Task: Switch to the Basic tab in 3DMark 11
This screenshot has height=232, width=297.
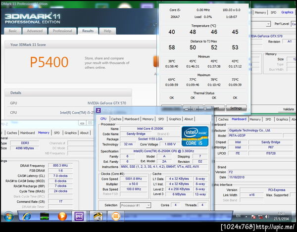Action: point(12,31)
